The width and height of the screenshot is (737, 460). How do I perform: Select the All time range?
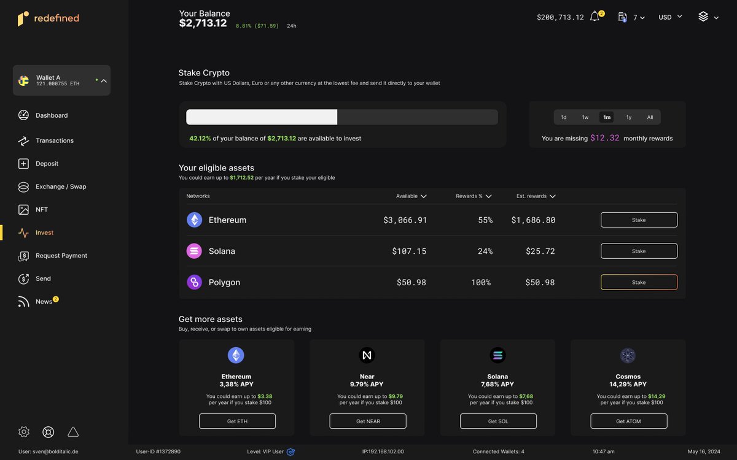coord(650,117)
